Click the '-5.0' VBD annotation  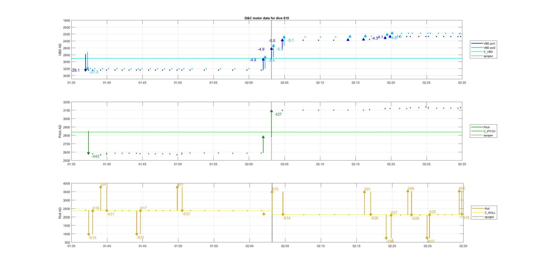(272, 41)
